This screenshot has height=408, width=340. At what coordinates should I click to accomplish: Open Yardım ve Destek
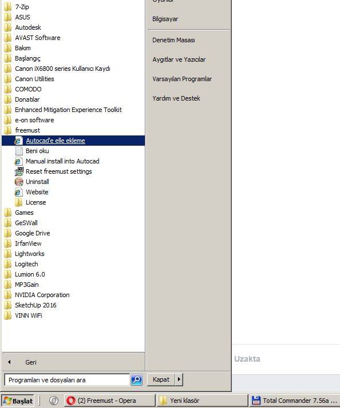(176, 98)
